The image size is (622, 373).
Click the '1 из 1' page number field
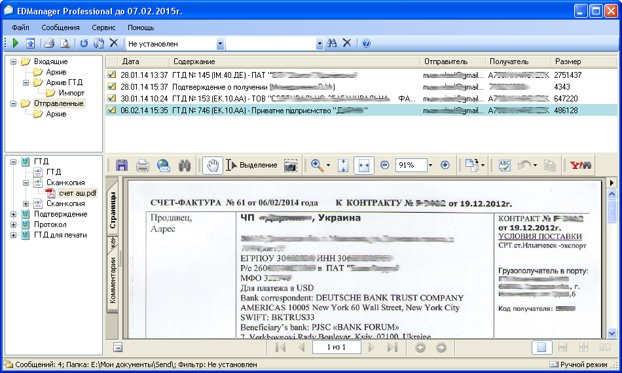(x=337, y=347)
